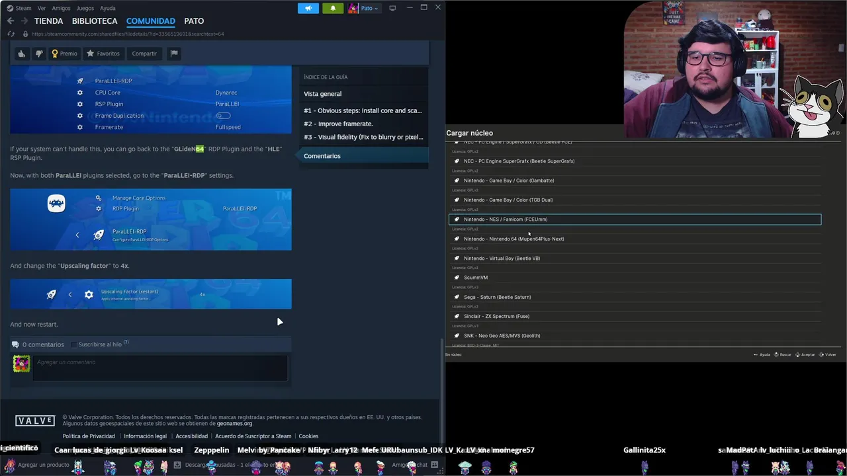Select Sinclair ZX Spectrum Fuse core
This screenshot has height=476, width=847.
point(635,316)
